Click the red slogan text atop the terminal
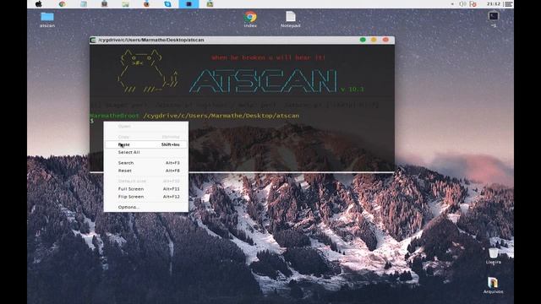Image resolution: width=541 pixels, height=304 pixels. click(x=269, y=57)
